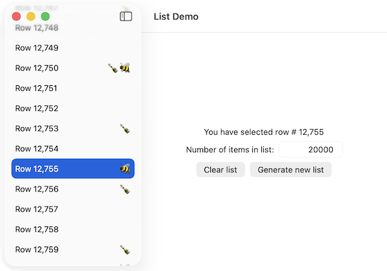Select Row 12,758 in the list
Screen dimensions: 387x271
point(36,229)
